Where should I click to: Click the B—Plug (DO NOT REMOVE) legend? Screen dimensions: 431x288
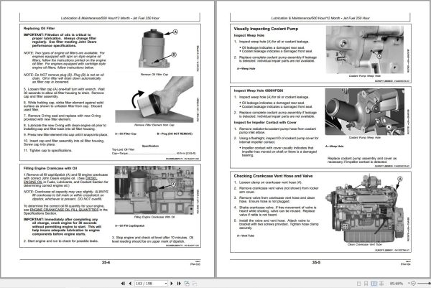(x=175, y=134)
